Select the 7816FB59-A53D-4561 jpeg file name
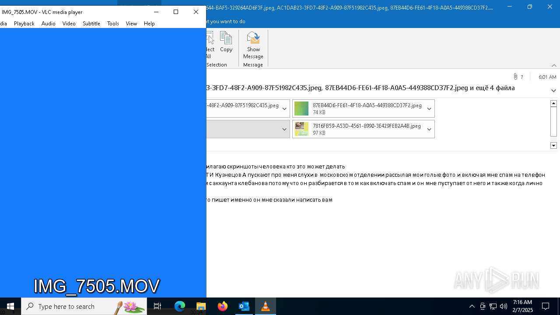 point(367,126)
